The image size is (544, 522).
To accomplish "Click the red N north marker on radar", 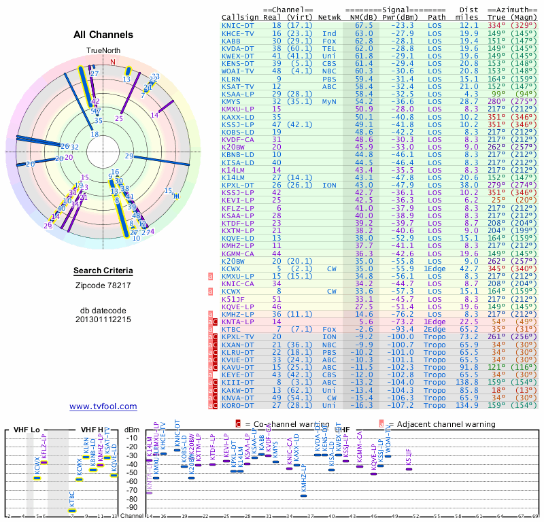I will (x=113, y=62).
